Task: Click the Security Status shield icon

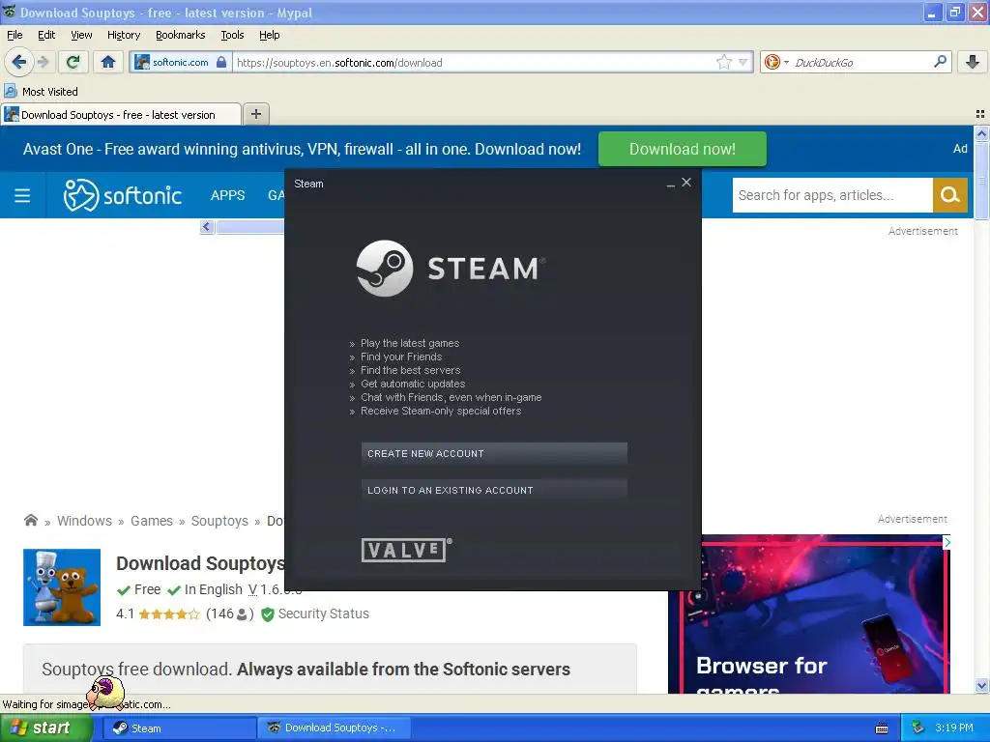Action: point(268,614)
